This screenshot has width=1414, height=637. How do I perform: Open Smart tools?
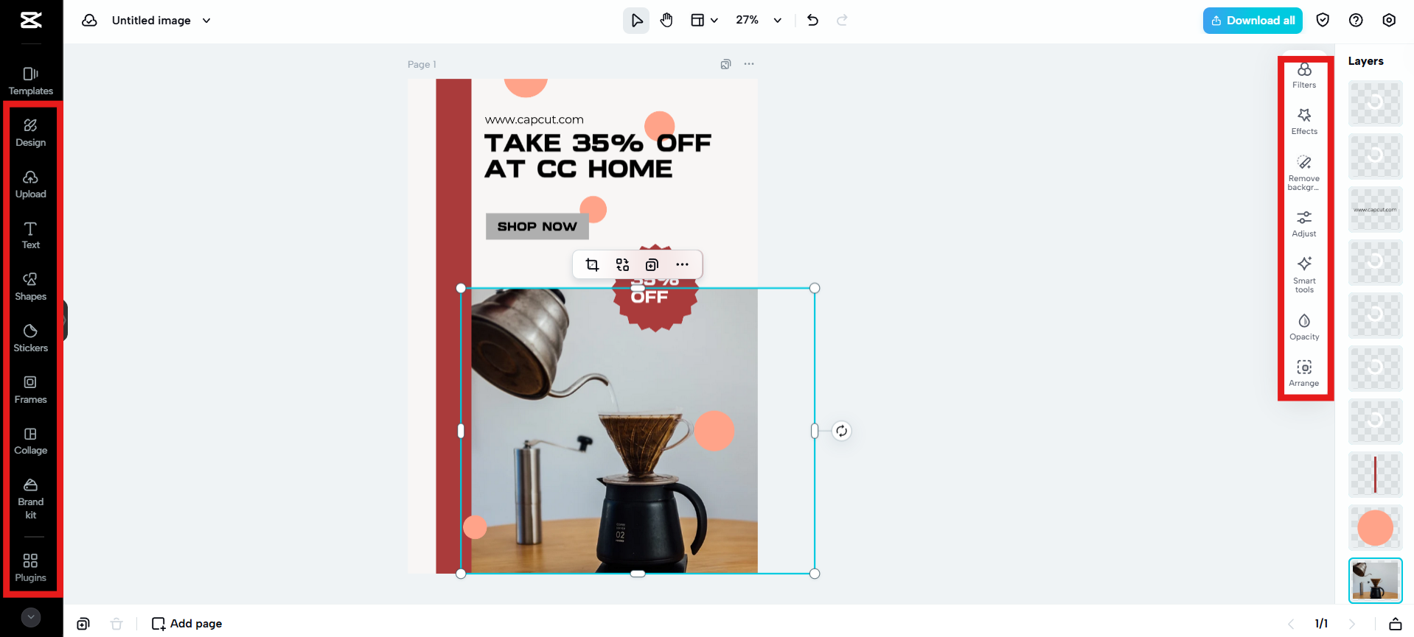point(1304,275)
